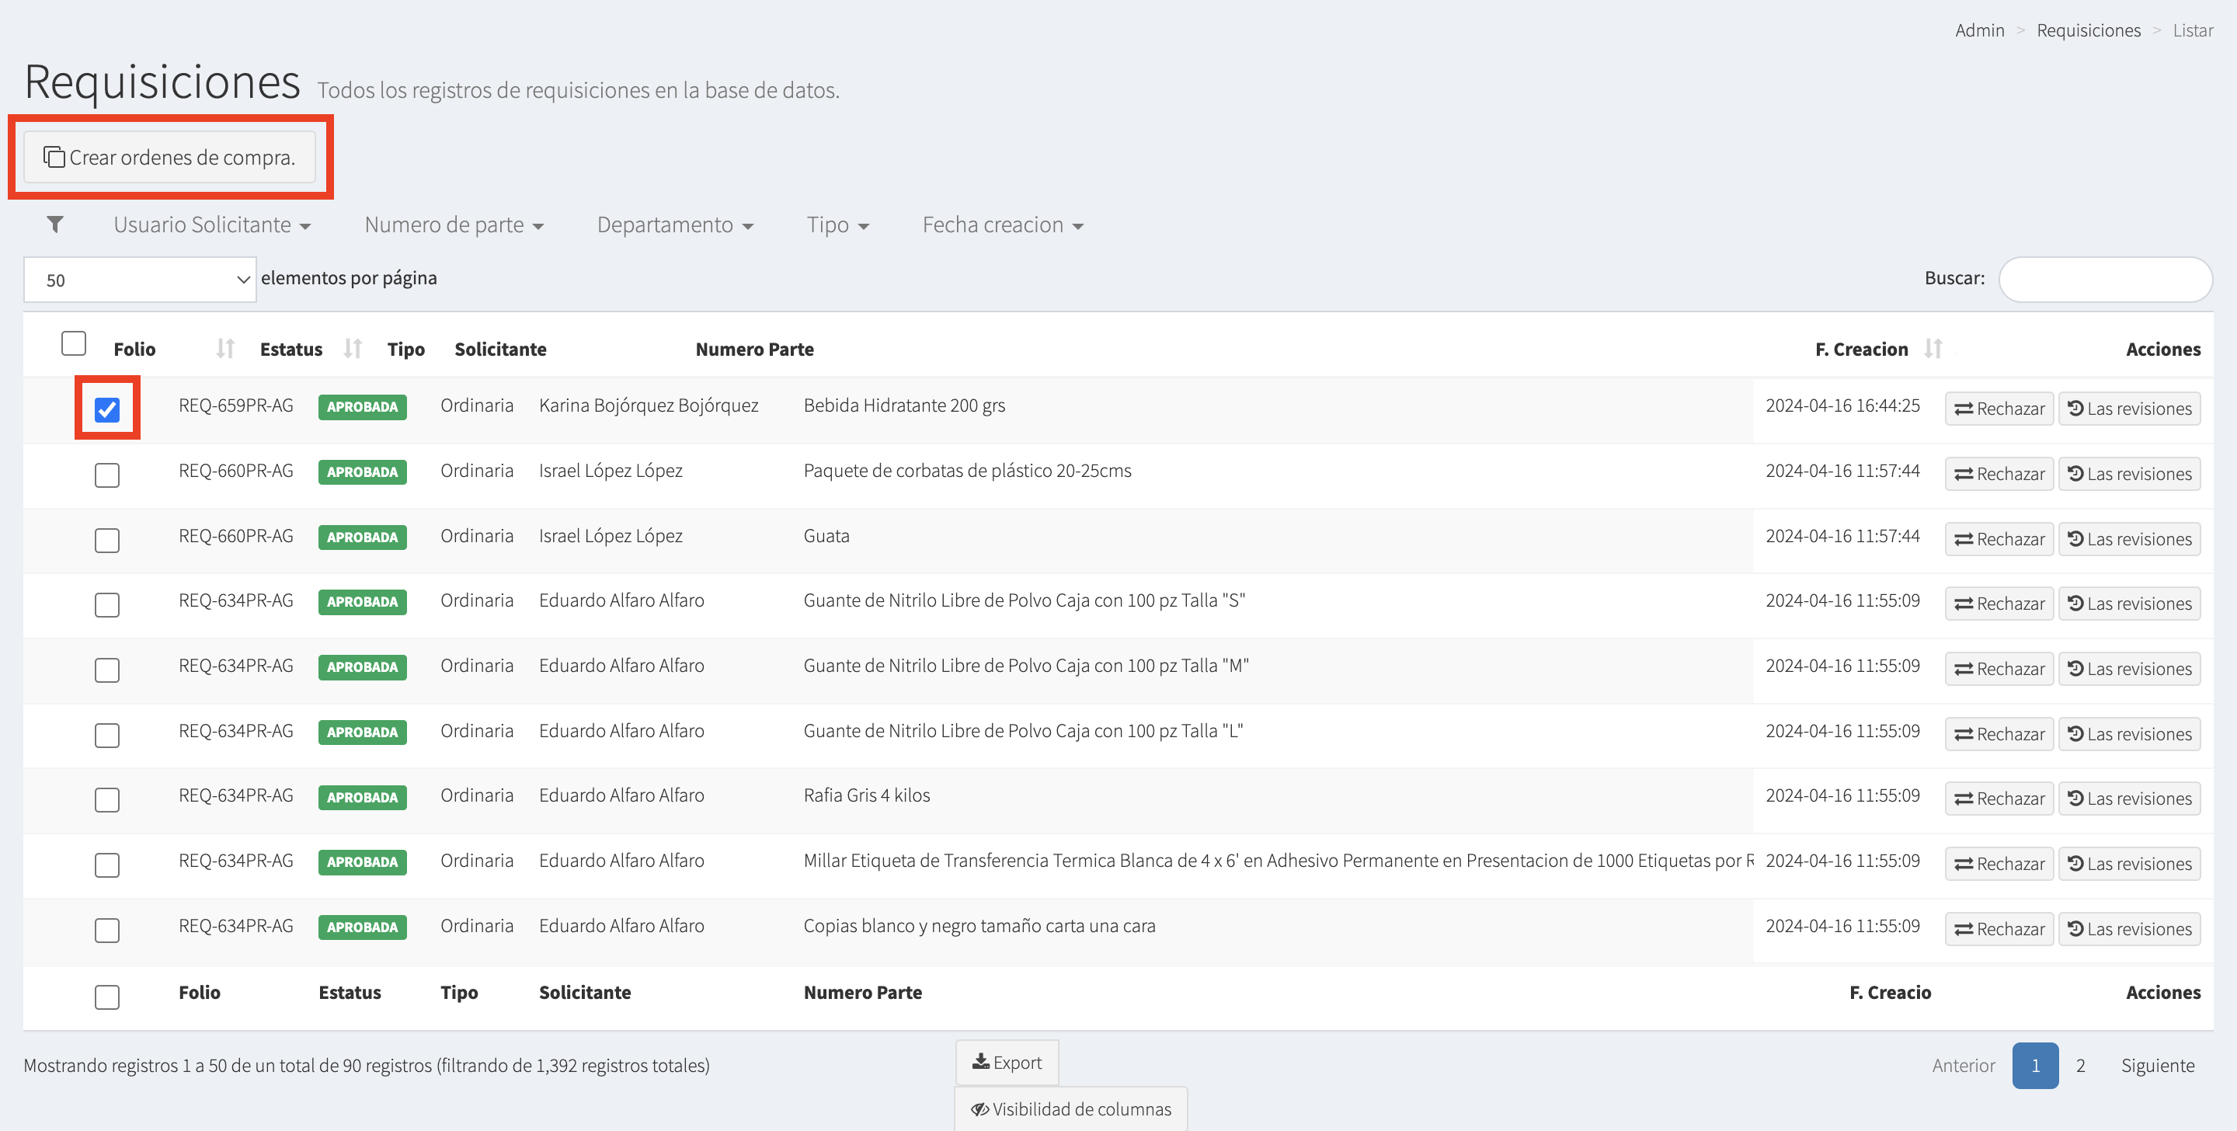
Task: Click the Estatus column sort arrows icon
Action: click(x=352, y=348)
